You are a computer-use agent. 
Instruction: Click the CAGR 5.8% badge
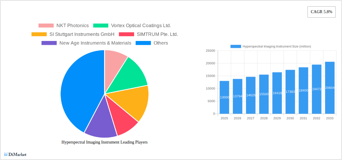[x=321, y=12]
